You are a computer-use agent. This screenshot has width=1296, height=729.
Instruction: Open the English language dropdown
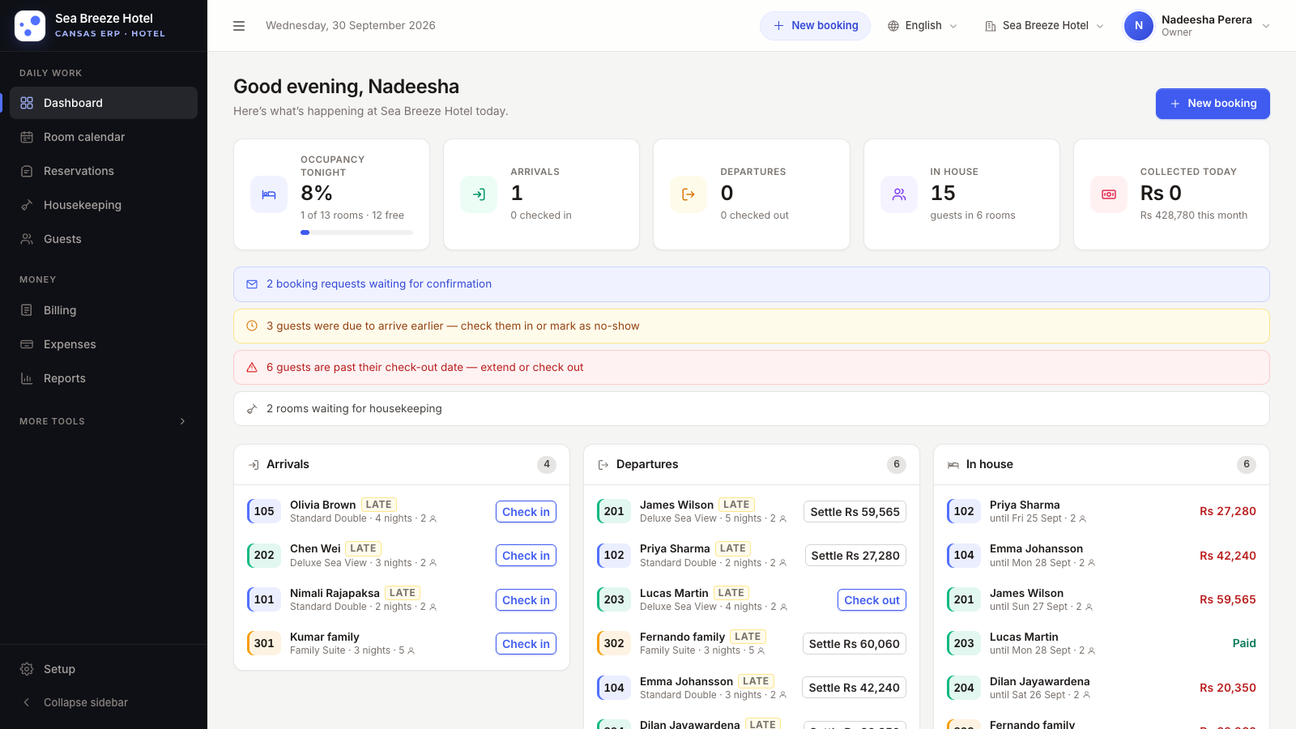coord(923,26)
